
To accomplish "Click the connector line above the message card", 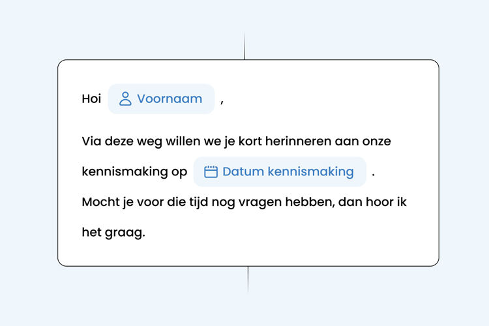I will (x=244, y=46).
